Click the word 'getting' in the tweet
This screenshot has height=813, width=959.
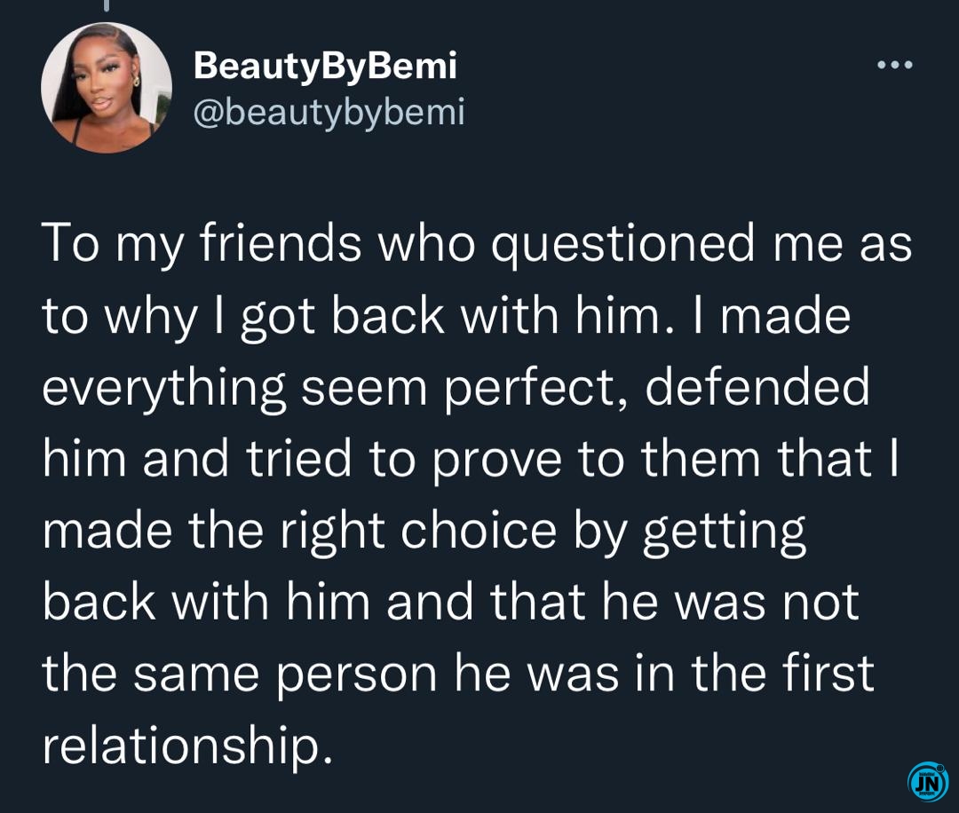pyautogui.click(x=725, y=531)
